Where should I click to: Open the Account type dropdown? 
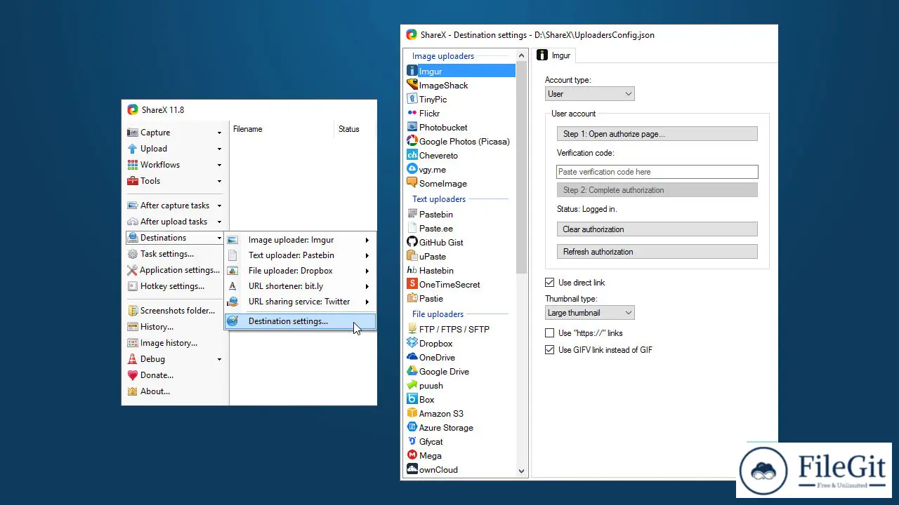click(x=590, y=94)
